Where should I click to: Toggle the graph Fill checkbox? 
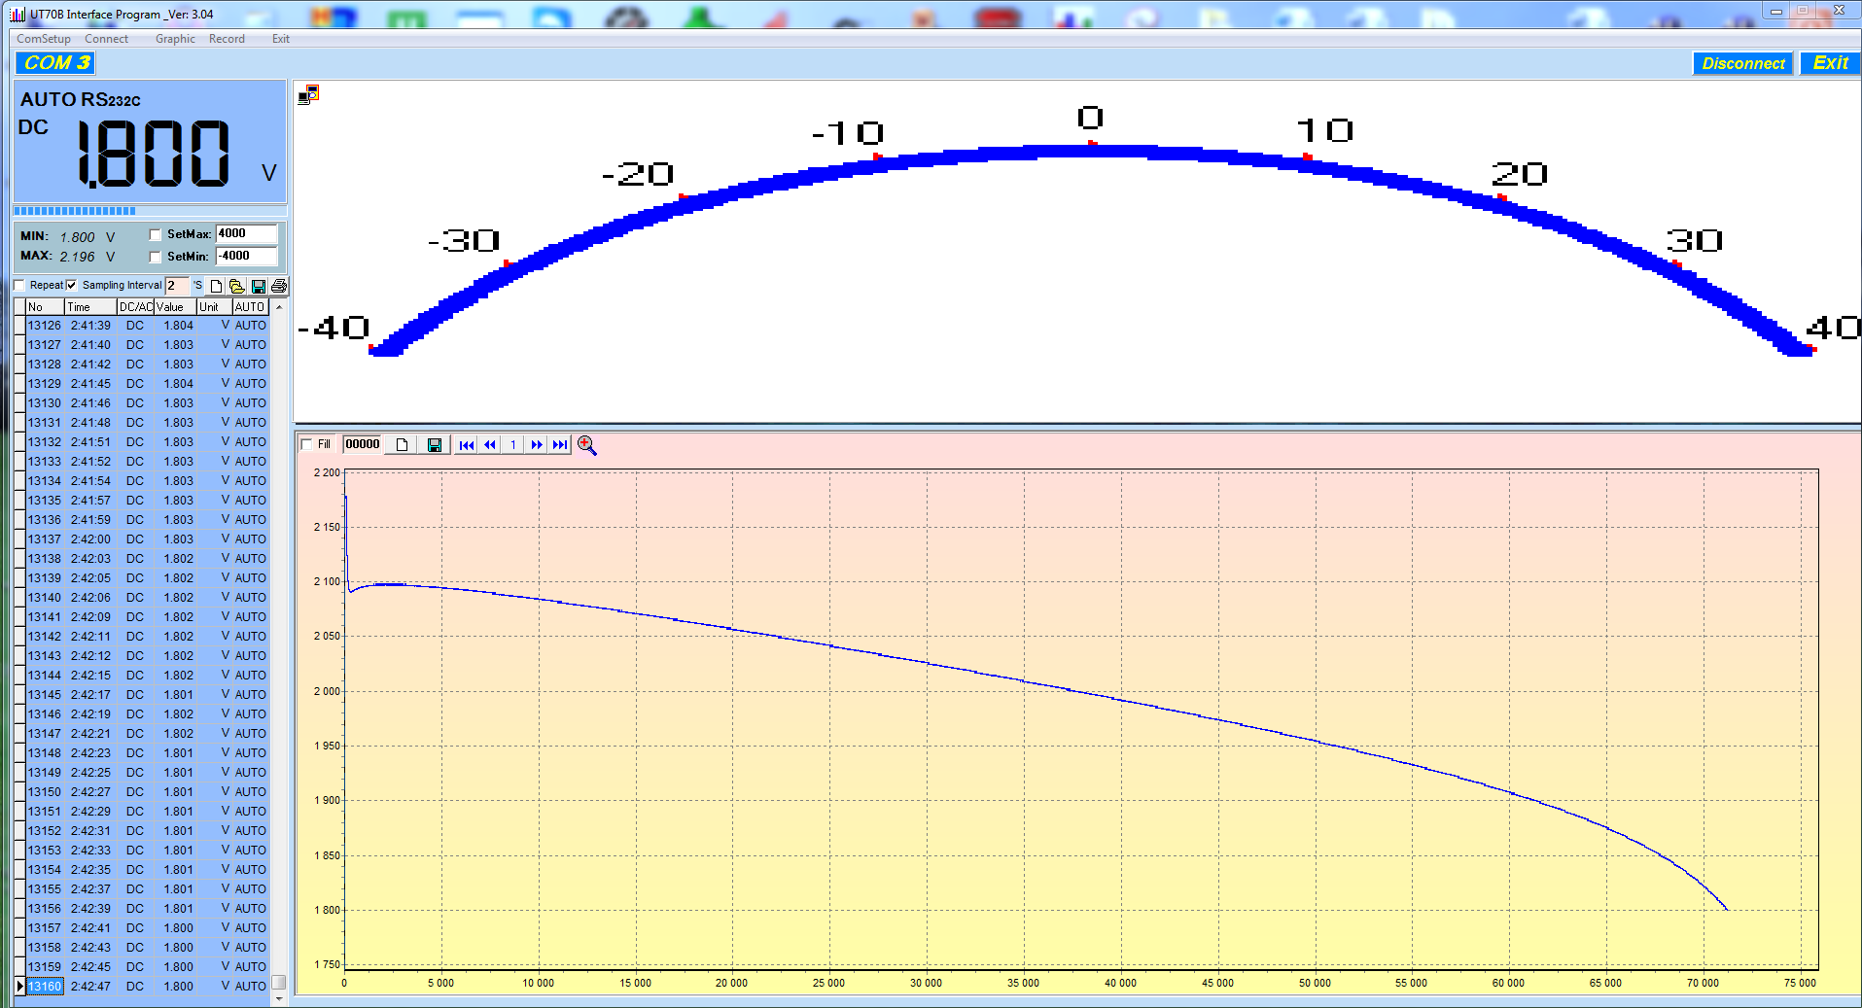click(x=307, y=445)
